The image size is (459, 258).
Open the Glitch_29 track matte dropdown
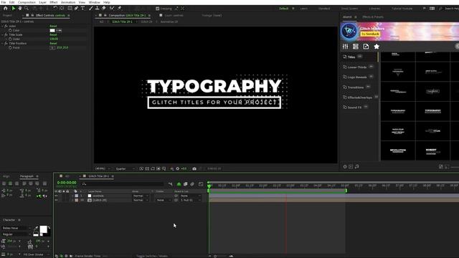tap(164, 200)
